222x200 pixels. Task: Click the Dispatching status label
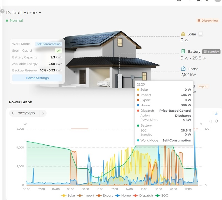click(x=208, y=20)
